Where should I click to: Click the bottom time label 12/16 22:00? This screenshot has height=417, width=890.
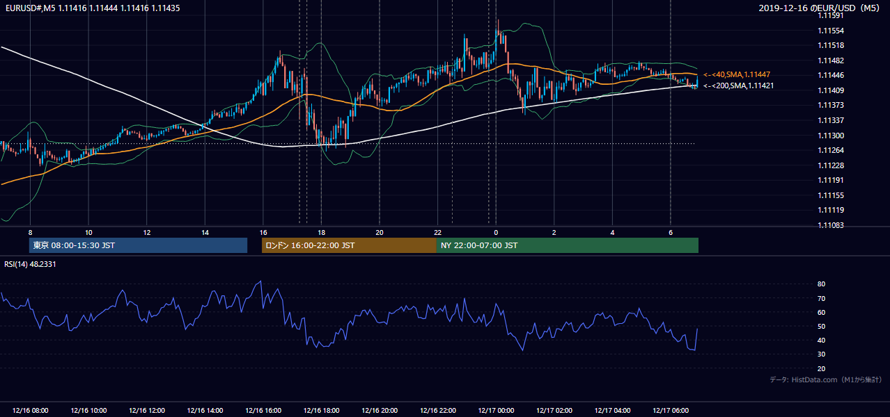tap(437, 411)
